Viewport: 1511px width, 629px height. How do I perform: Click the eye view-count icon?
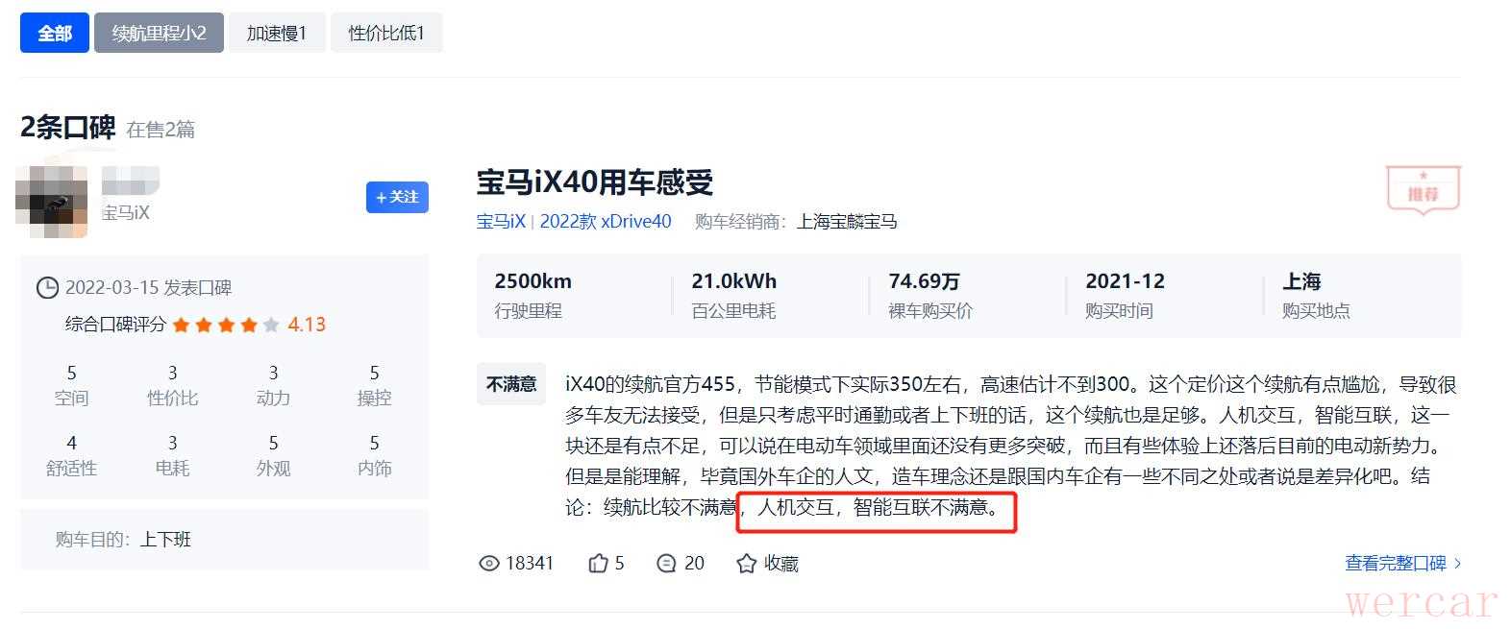point(488,564)
